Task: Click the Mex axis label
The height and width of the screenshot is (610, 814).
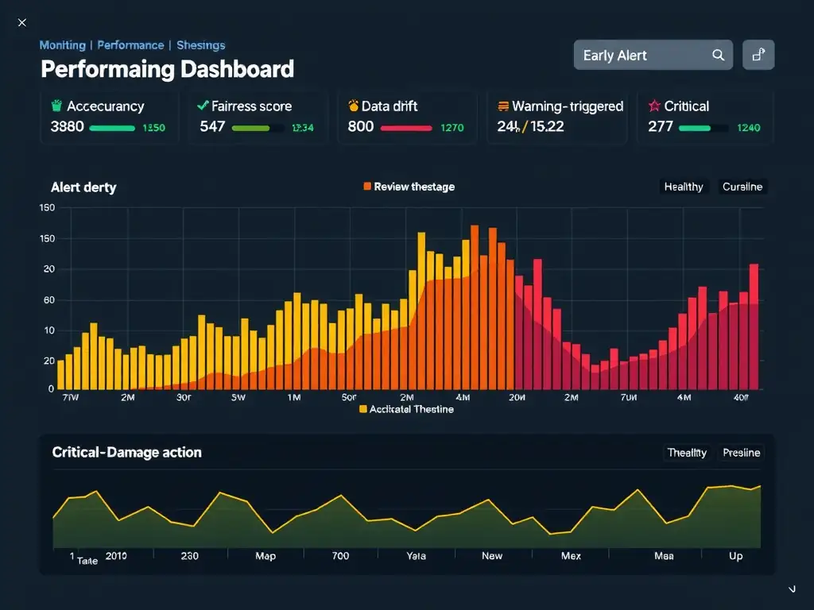Action: tap(571, 556)
